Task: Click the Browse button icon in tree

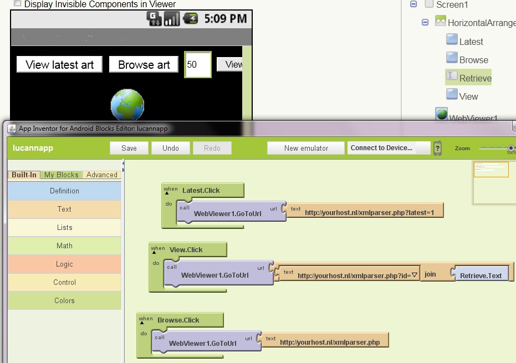Action: click(x=452, y=59)
